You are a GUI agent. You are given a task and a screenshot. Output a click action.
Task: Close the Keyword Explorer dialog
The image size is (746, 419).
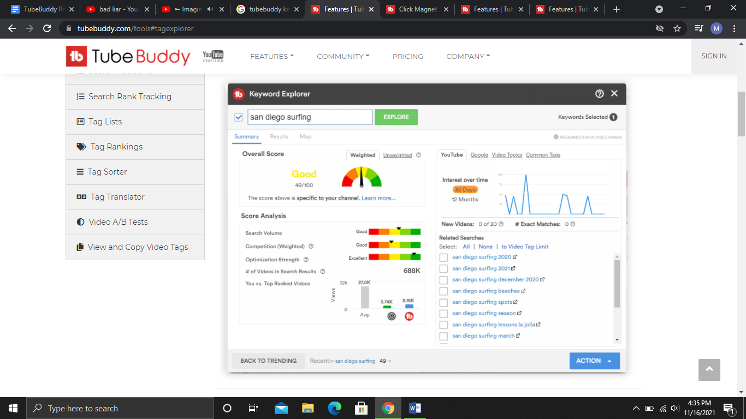614,93
